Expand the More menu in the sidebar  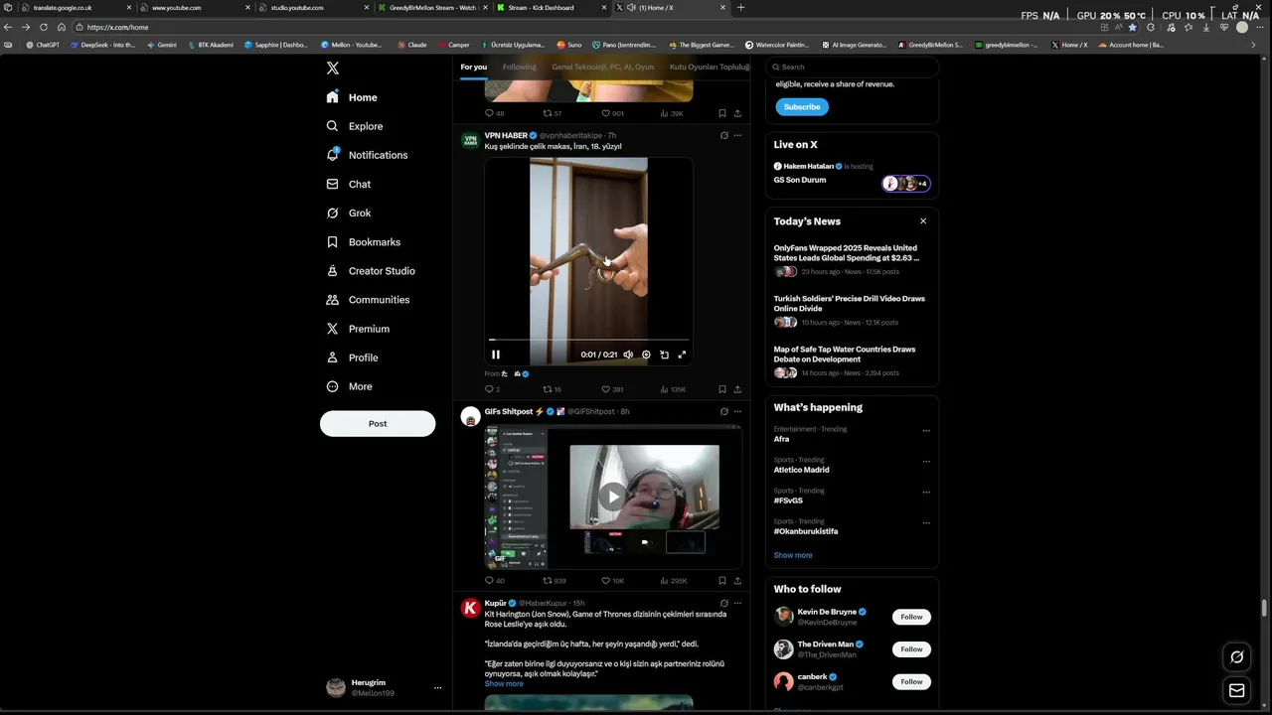point(350,386)
